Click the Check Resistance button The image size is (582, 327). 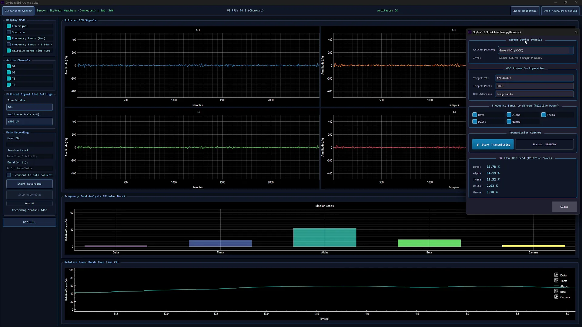click(x=525, y=11)
